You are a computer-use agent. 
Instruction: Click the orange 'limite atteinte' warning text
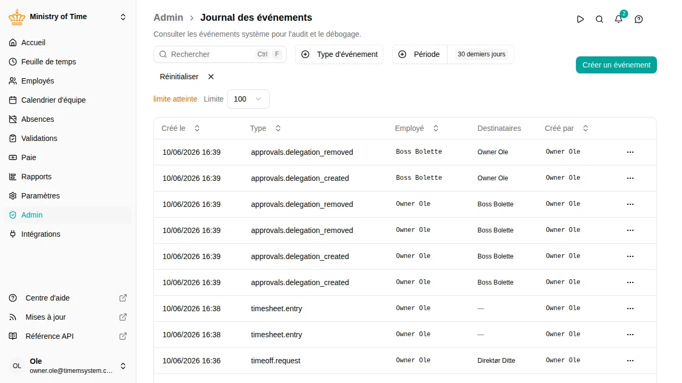[x=175, y=99]
